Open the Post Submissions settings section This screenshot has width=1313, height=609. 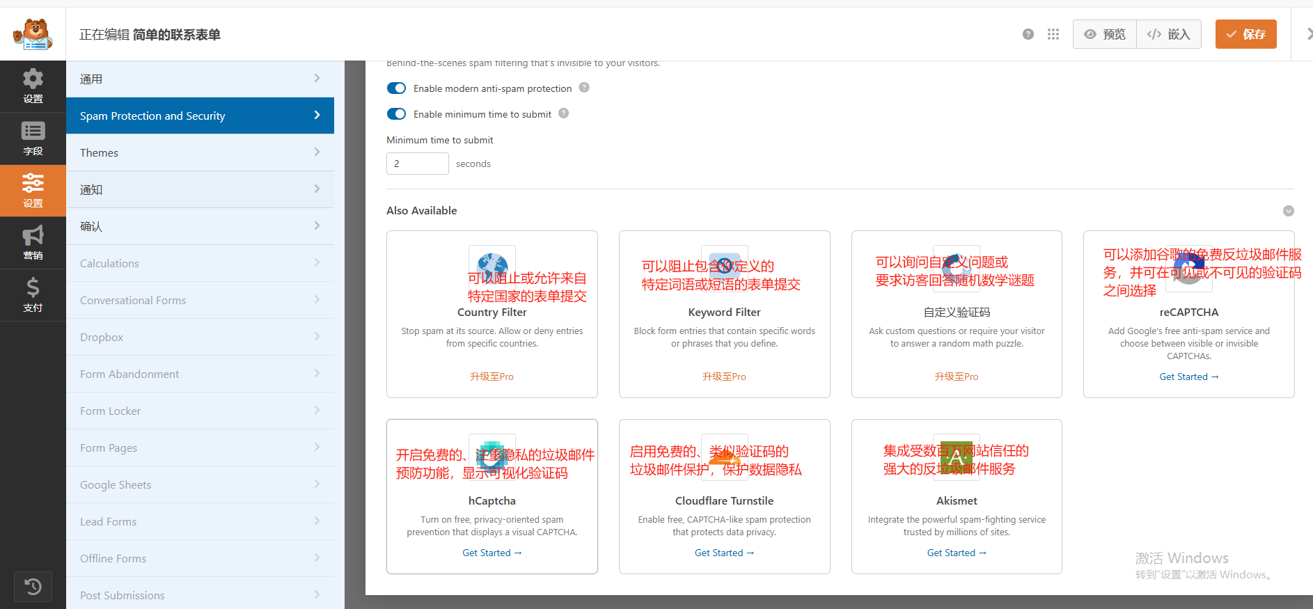coord(200,594)
